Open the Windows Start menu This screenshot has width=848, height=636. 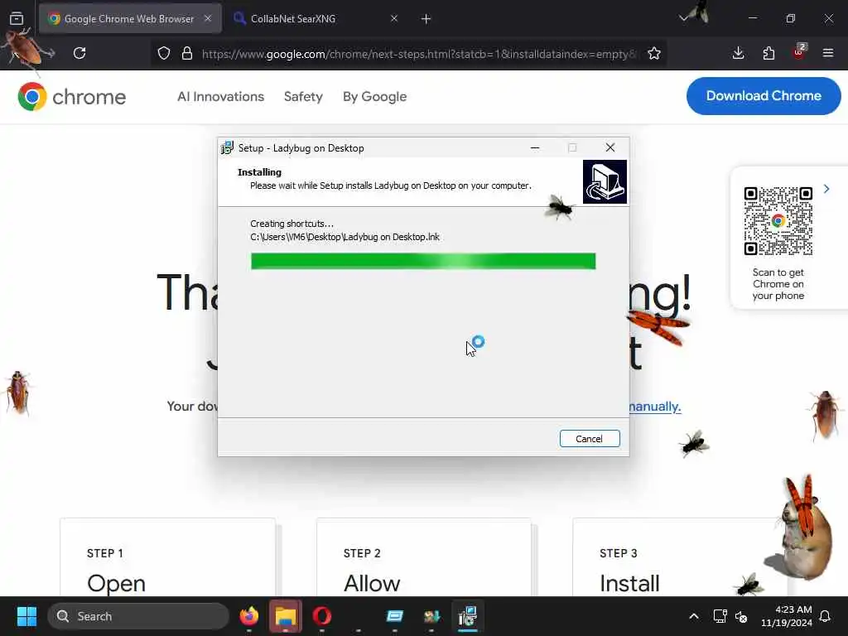pyautogui.click(x=26, y=616)
